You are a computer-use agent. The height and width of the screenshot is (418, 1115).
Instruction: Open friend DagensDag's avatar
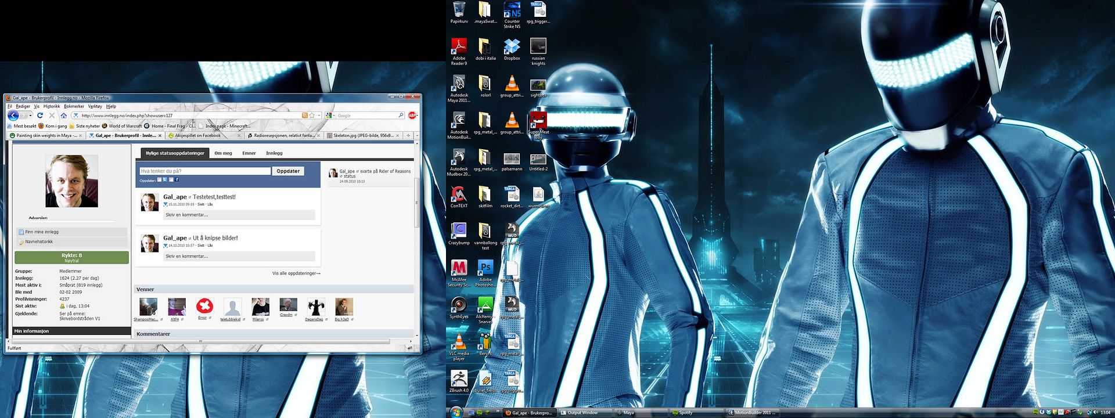[316, 306]
